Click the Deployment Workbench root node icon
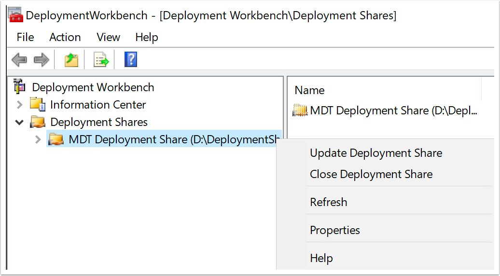 [x=19, y=87]
